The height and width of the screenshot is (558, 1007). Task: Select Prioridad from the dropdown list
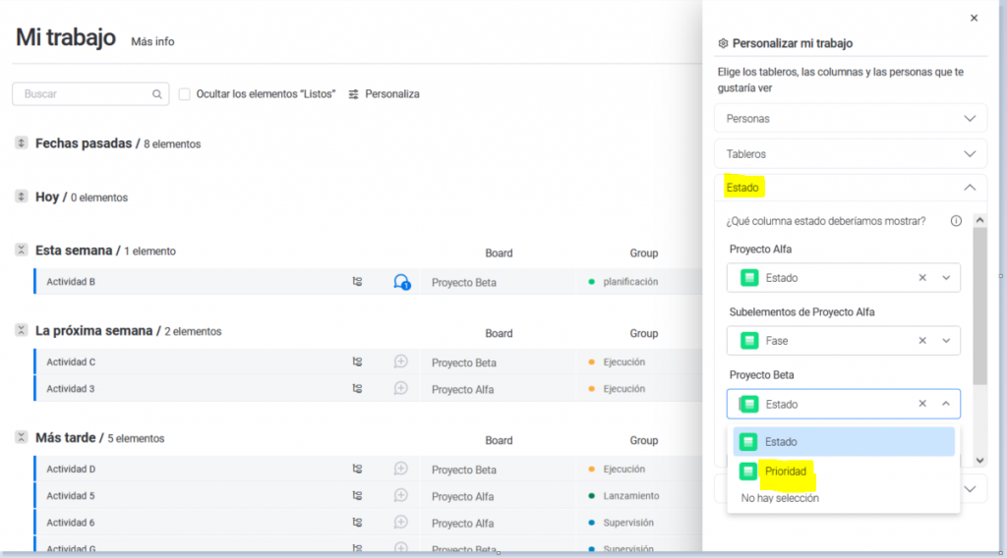[x=786, y=472]
